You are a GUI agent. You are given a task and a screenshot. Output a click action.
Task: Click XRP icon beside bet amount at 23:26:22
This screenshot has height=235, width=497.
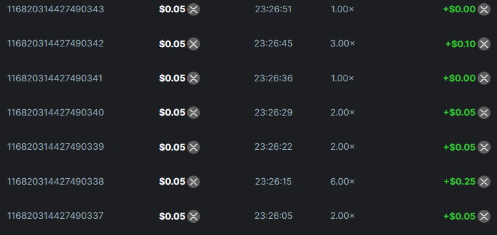[193, 147]
